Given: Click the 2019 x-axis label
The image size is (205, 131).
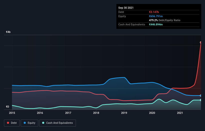Looking at the screenshot, I should (124, 113).
